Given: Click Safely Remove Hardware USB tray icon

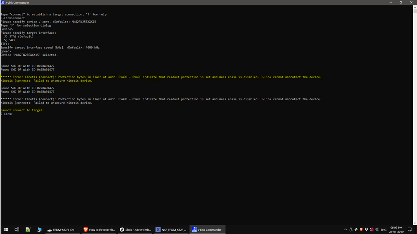Looking at the screenshot, I should (x=351, y=229).
